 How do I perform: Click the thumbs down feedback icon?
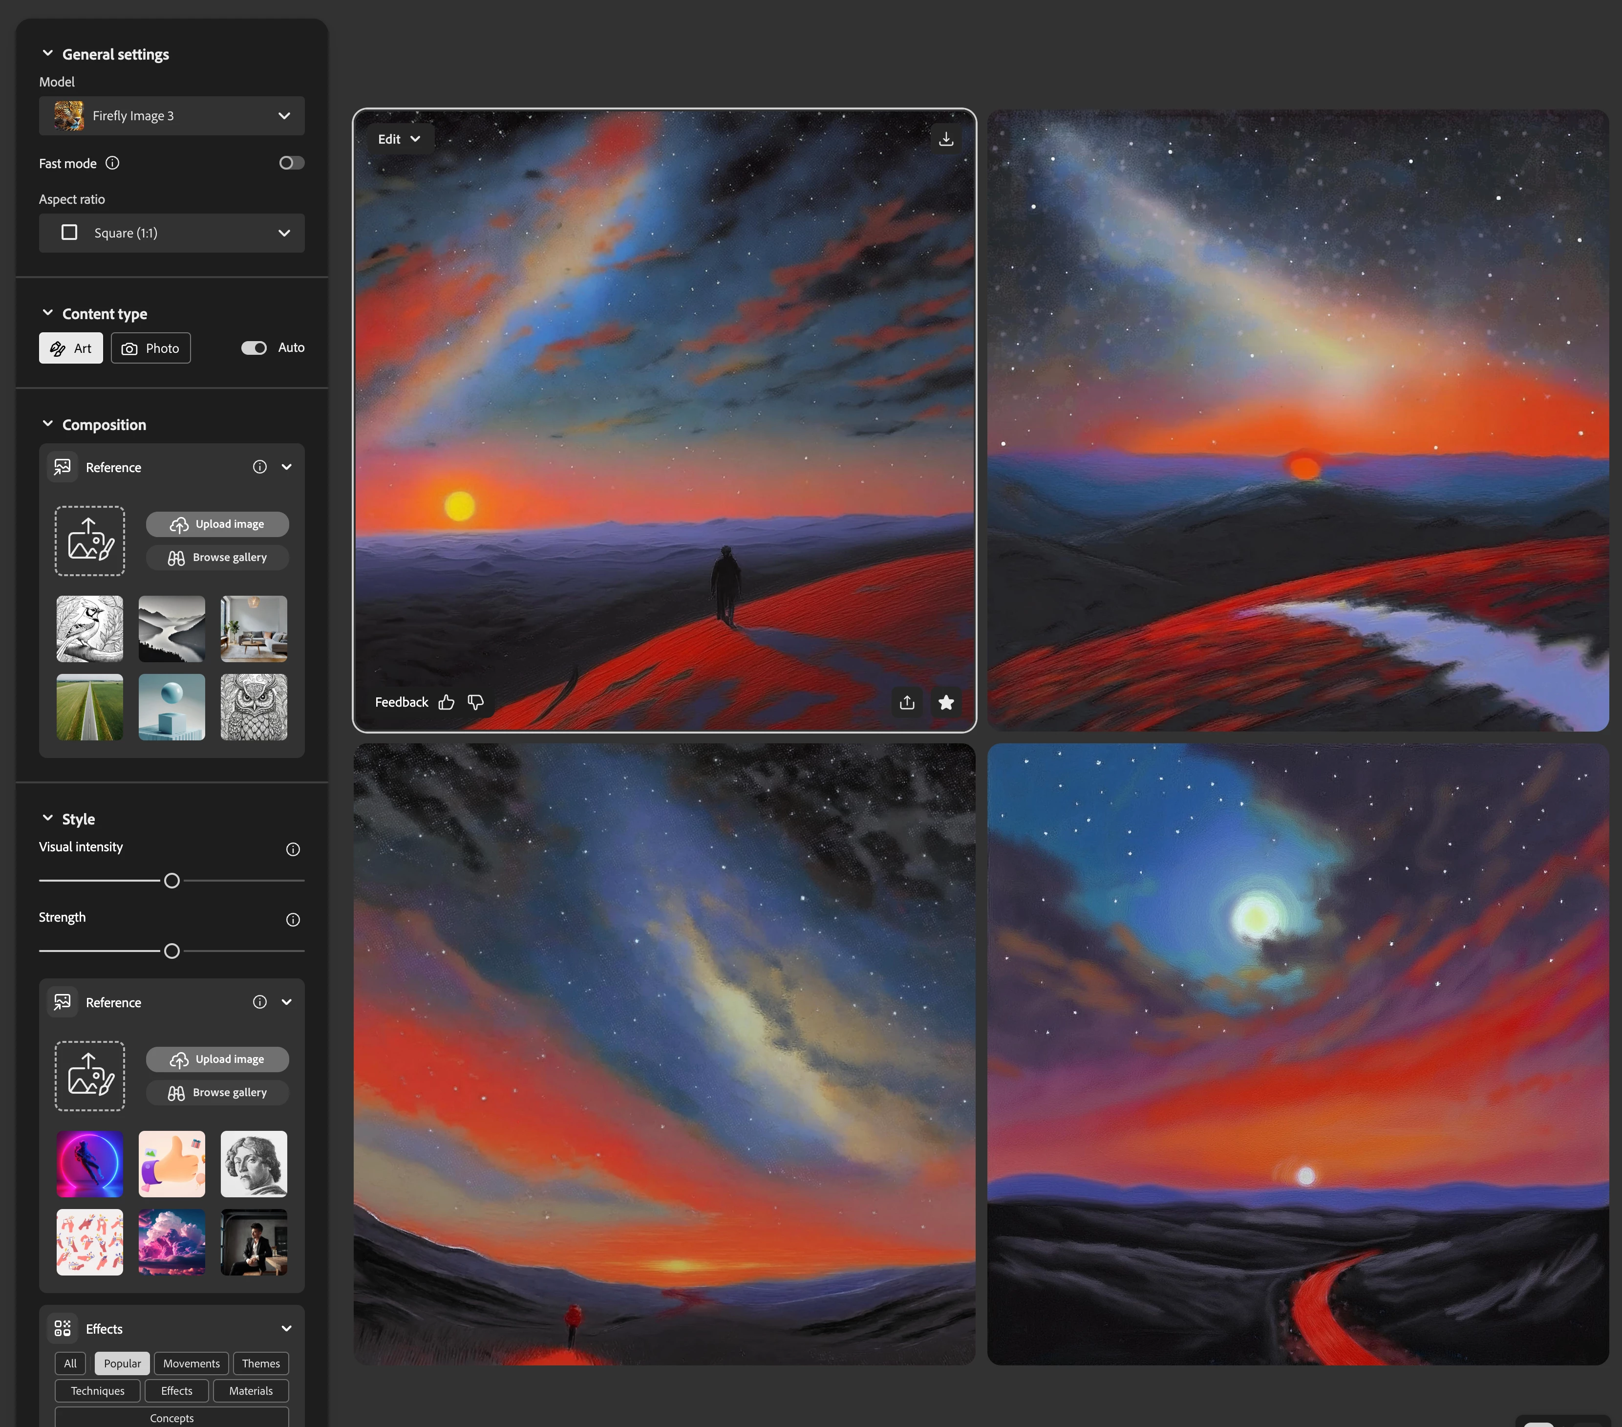(x=475, y=702)
